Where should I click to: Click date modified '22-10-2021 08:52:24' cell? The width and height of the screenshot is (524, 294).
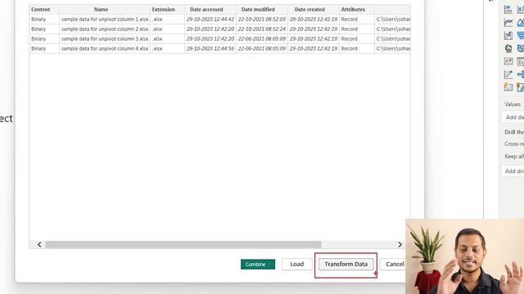tap(262, 29)
